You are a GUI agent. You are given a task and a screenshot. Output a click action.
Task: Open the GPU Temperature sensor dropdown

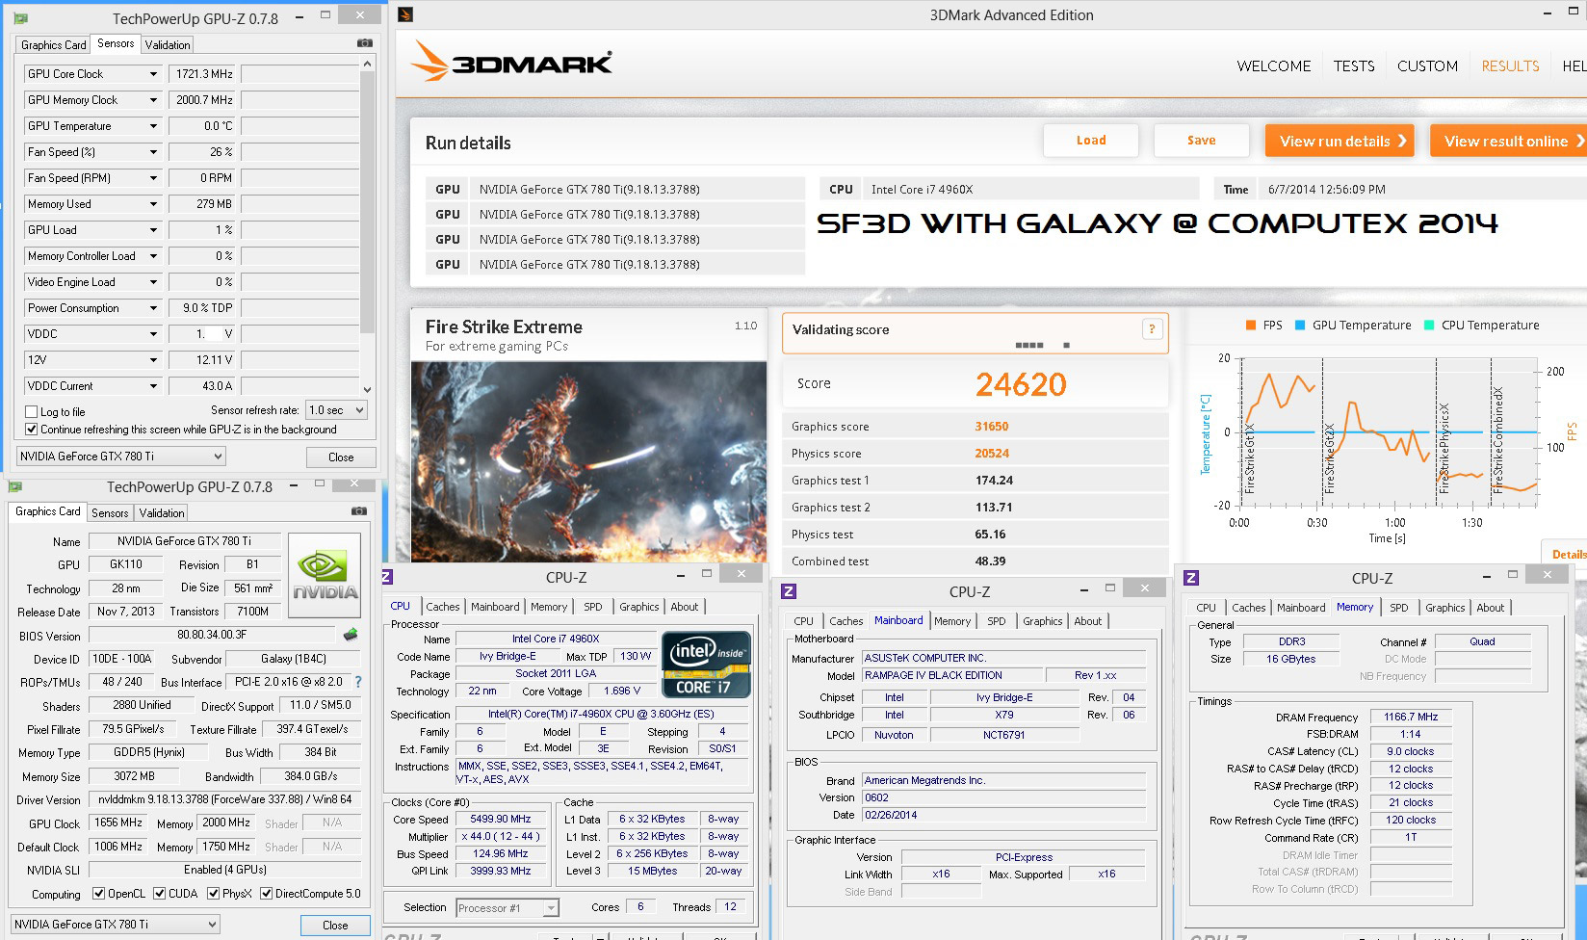[x=153, y=126]
